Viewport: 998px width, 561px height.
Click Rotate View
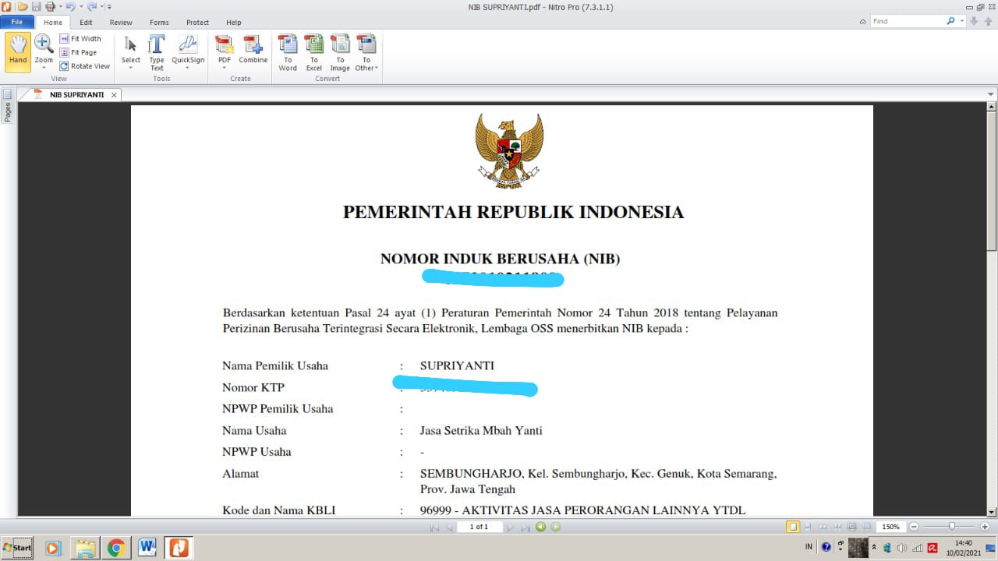click(x=85, y=66)
